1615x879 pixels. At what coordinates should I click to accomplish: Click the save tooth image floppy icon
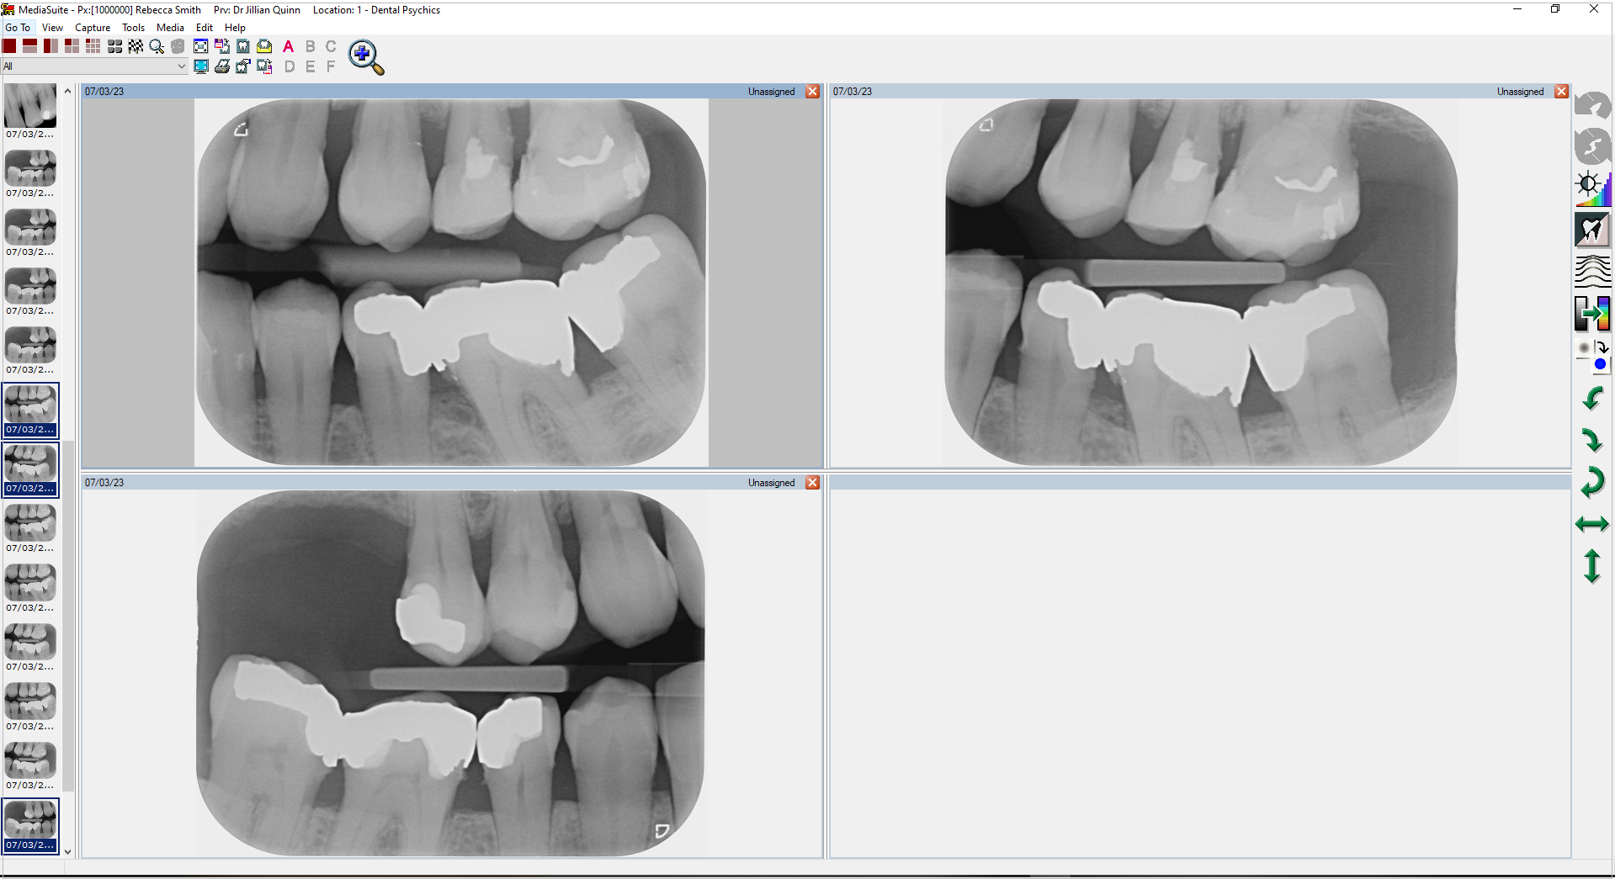click(222, 46)
